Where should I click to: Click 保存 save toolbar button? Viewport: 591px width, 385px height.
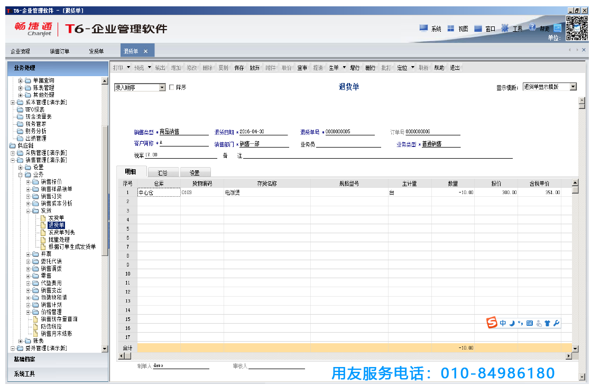tap(239, 68)
